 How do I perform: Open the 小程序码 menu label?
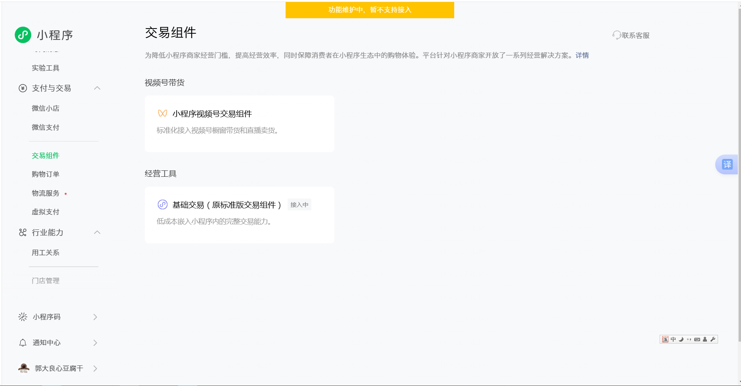click(x=47, y=317)
